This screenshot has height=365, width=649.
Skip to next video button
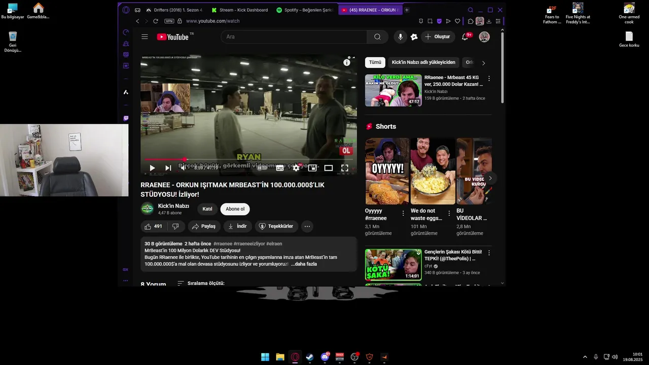click(168, 168)
